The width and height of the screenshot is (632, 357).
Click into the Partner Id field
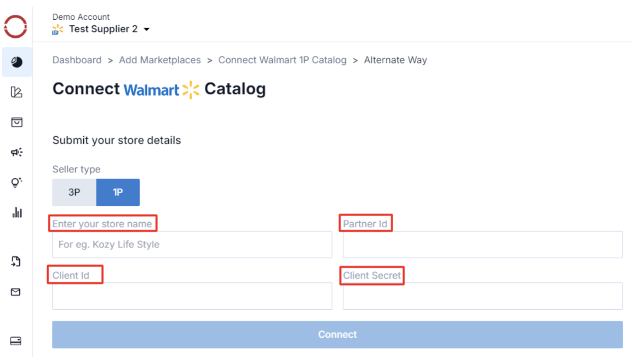[482, 245]
